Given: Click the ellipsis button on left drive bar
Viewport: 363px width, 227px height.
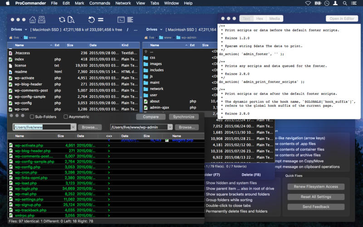Looking at the screenshot, I should (x=136, y=30).
